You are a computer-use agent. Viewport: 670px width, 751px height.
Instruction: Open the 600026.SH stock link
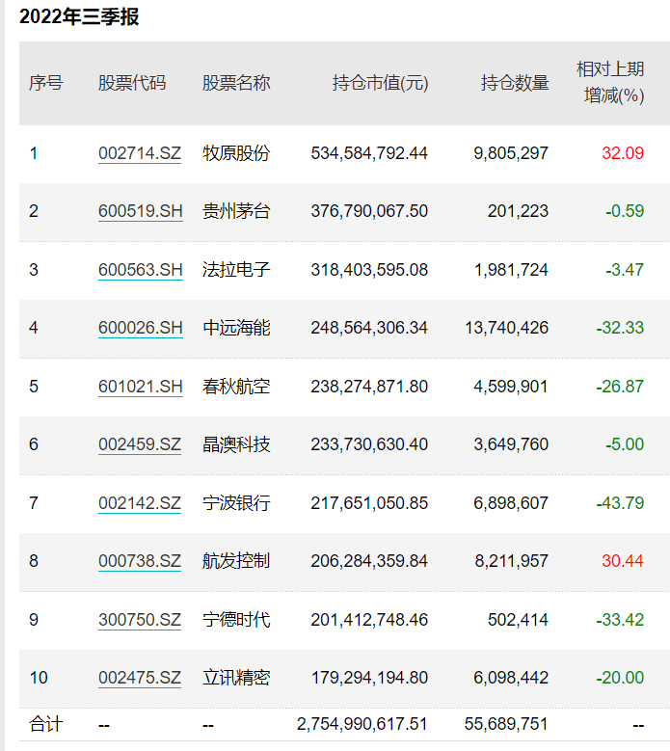click(141, 328)
